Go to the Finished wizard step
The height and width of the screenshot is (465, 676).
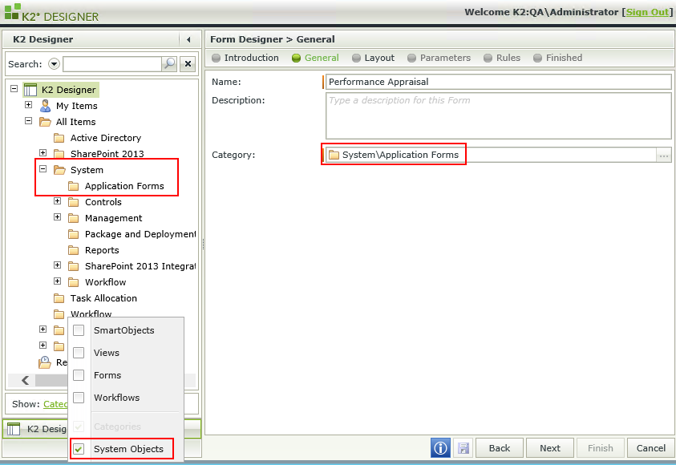[x=557, y=58]
